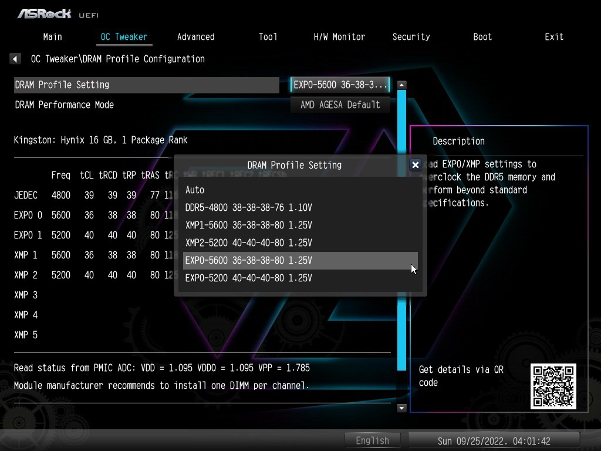Select the Auto profile option
The image size is (601, 451).
click(x=195, y=190)
